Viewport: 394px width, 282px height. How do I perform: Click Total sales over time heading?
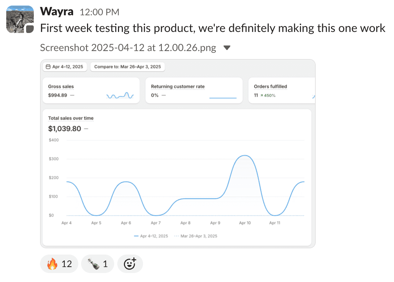(x=71, y=118)
